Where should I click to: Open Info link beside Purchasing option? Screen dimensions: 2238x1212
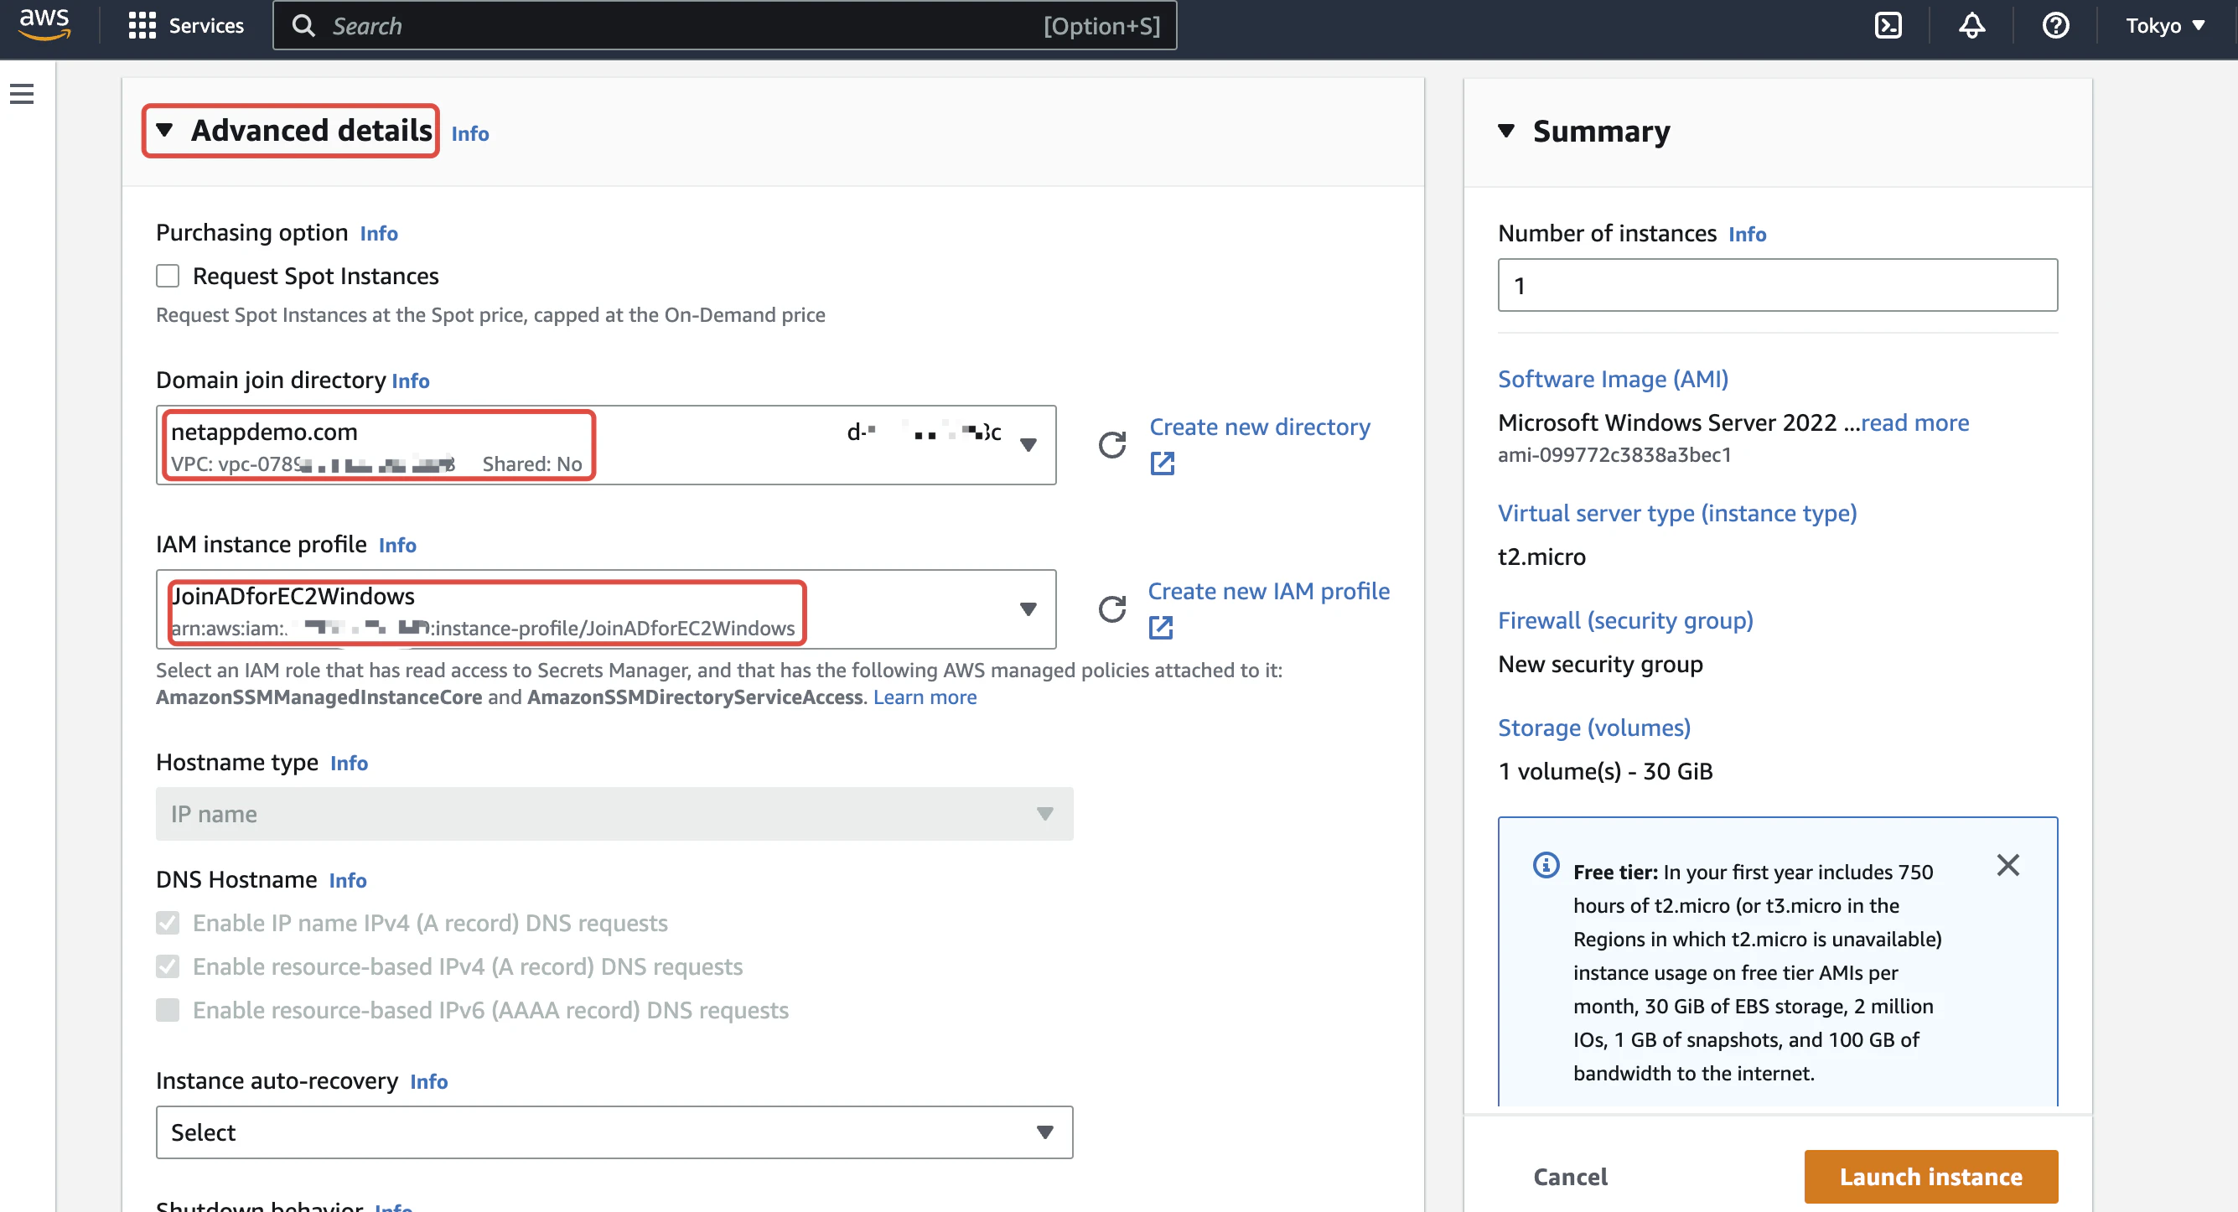point(379,233)
